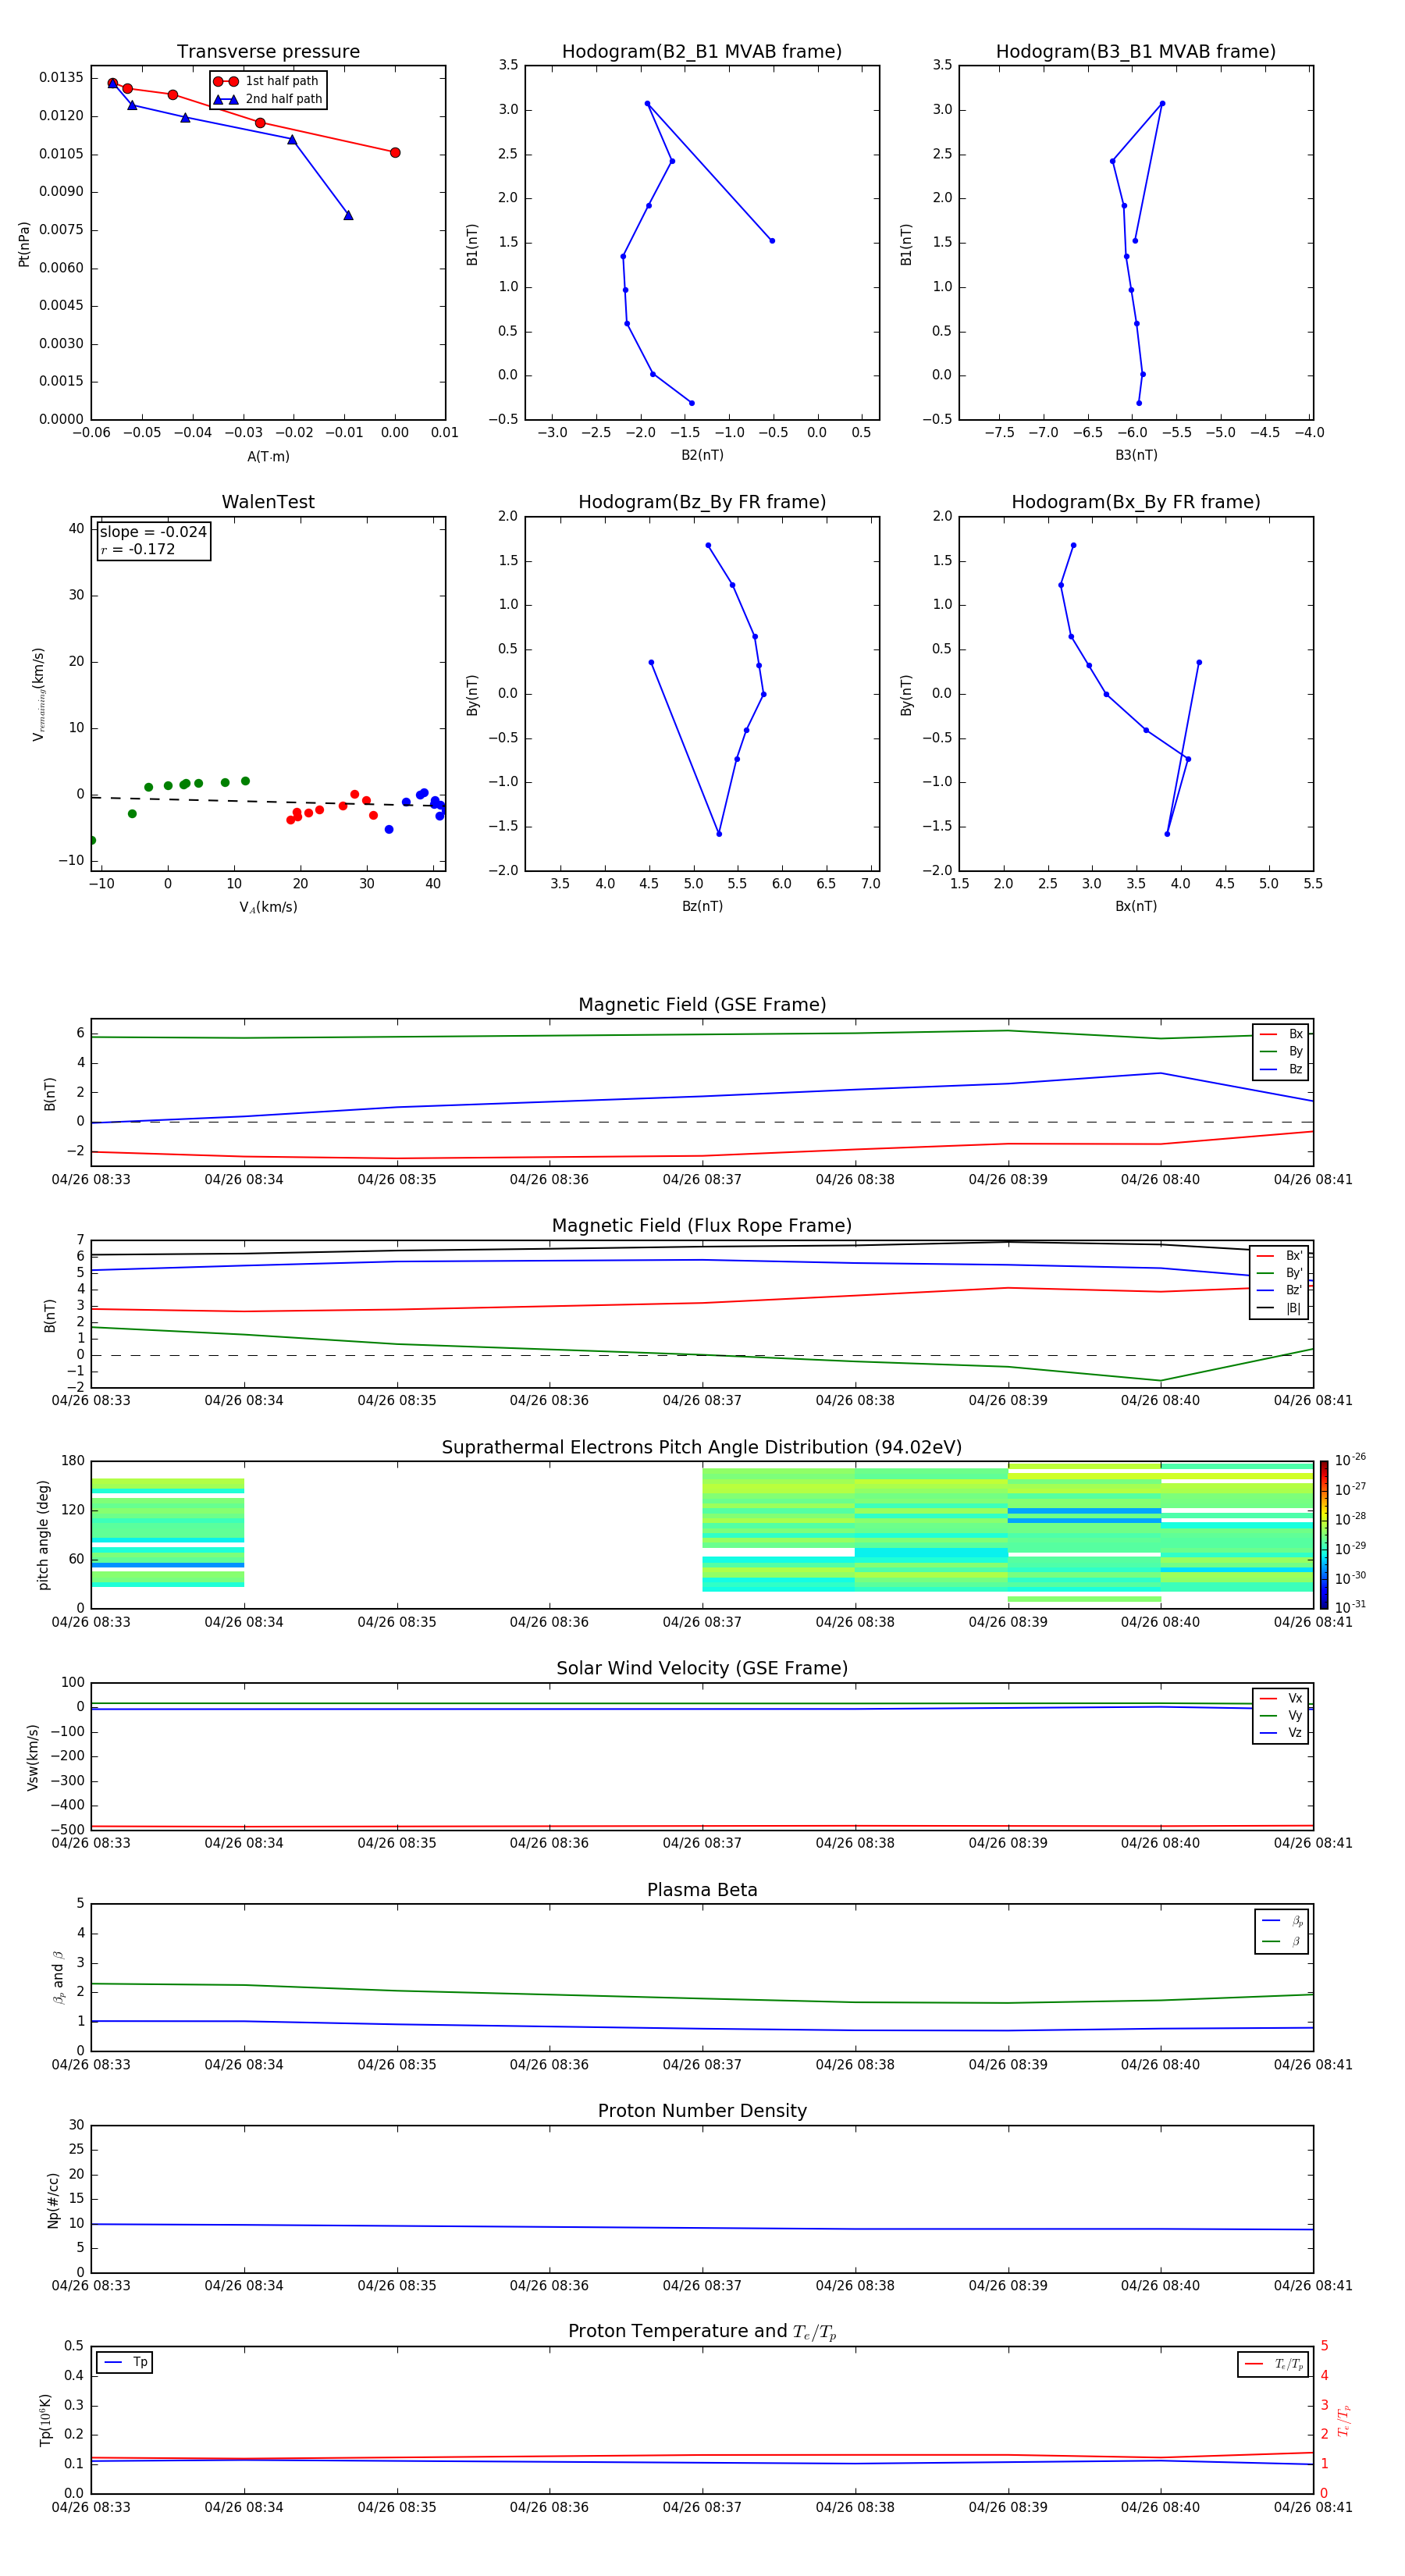Image resolution: width=1405 pixels, height=2576 pixels.
Task: Click the rightmost point of B2_B1 hodogram
Action: (x=772, y=241)
